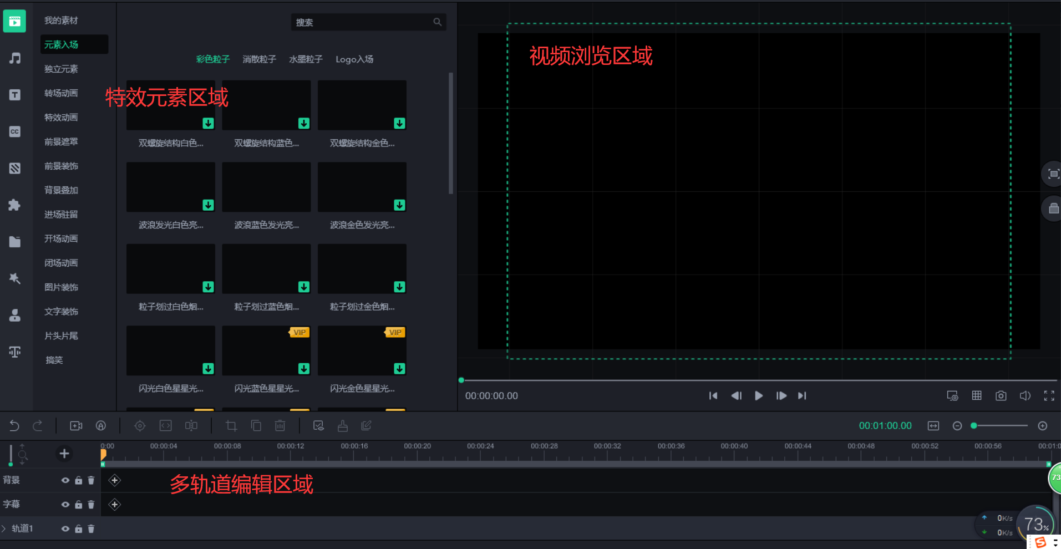Image resolution: width=1061 pixels, height=549 pixels.
Task: Open preview display settings icon
Action: 952,396
